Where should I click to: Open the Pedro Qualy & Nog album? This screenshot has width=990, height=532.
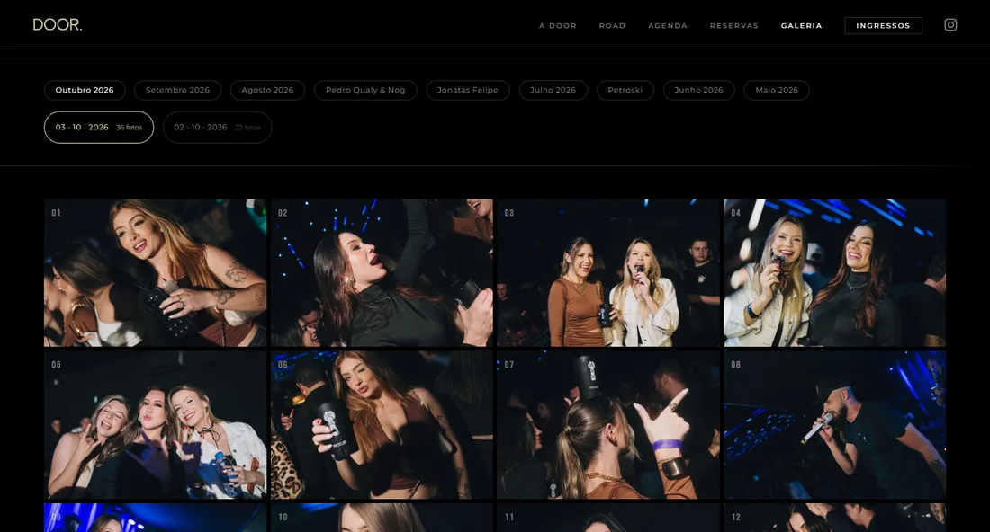(365, 90)
